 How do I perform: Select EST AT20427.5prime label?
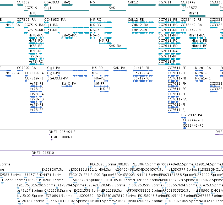pos(31,201)
